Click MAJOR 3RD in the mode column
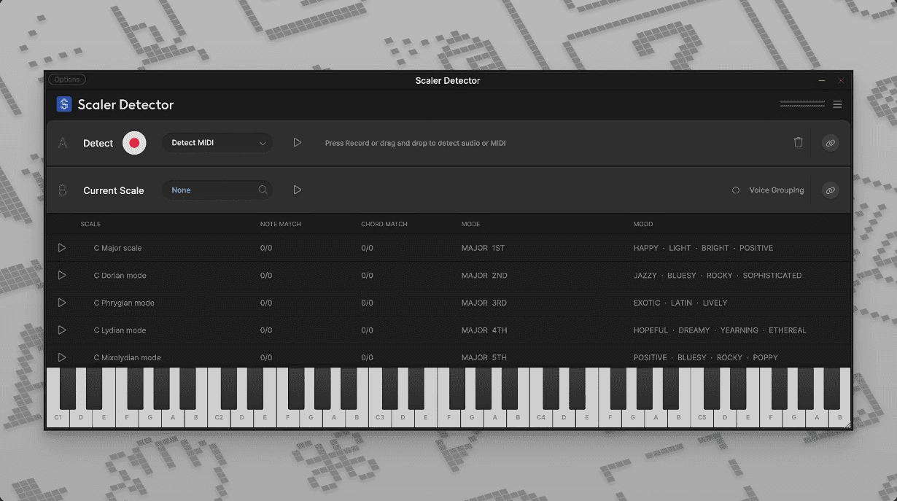This screenshot has width=897, height=501. (x=484, y=303)
